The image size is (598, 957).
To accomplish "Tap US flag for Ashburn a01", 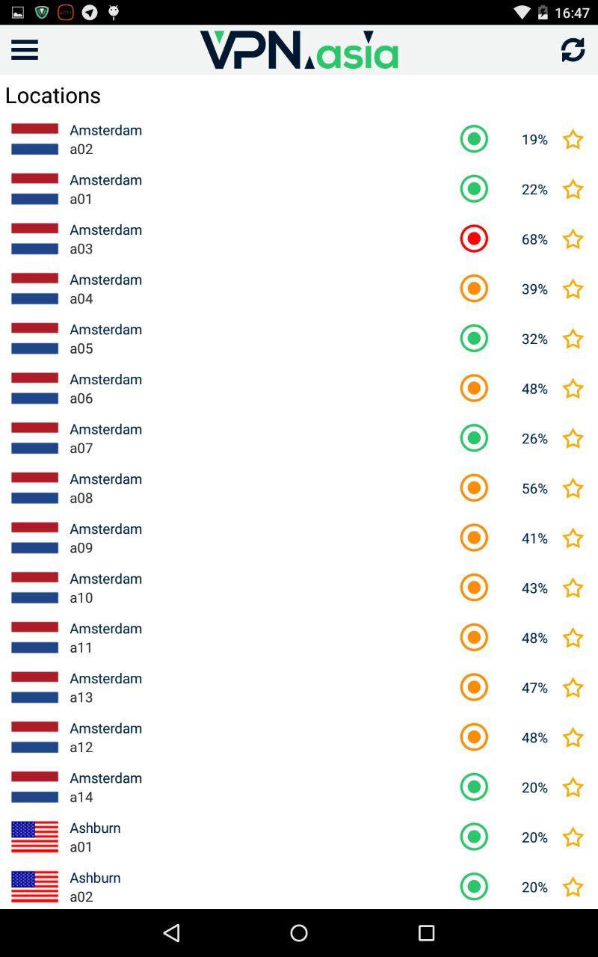I will (x=34, y=837).
